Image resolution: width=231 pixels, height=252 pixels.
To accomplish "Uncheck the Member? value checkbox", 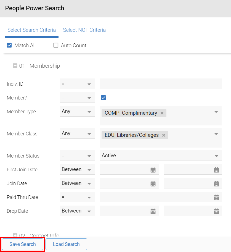I will pos(103,98).
